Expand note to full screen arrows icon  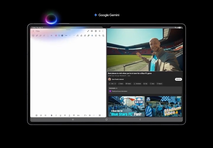[x=88, y=31]
